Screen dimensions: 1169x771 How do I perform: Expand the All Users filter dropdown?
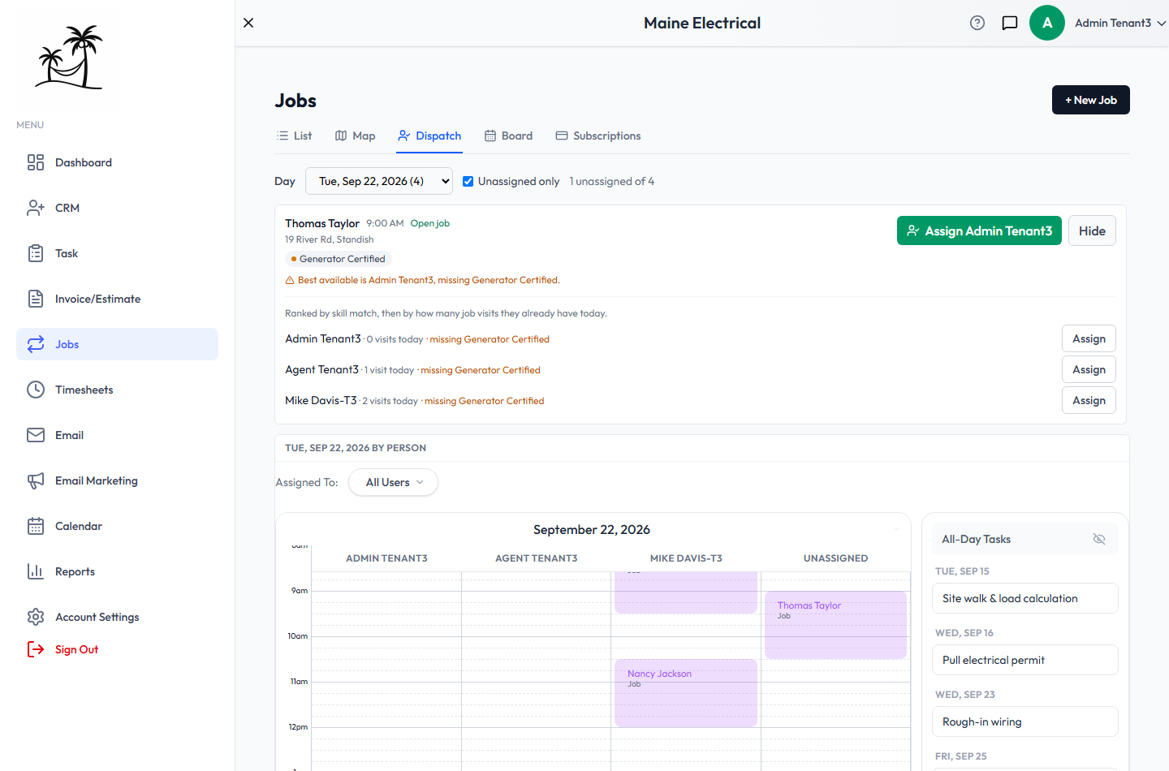pos(394,482)
